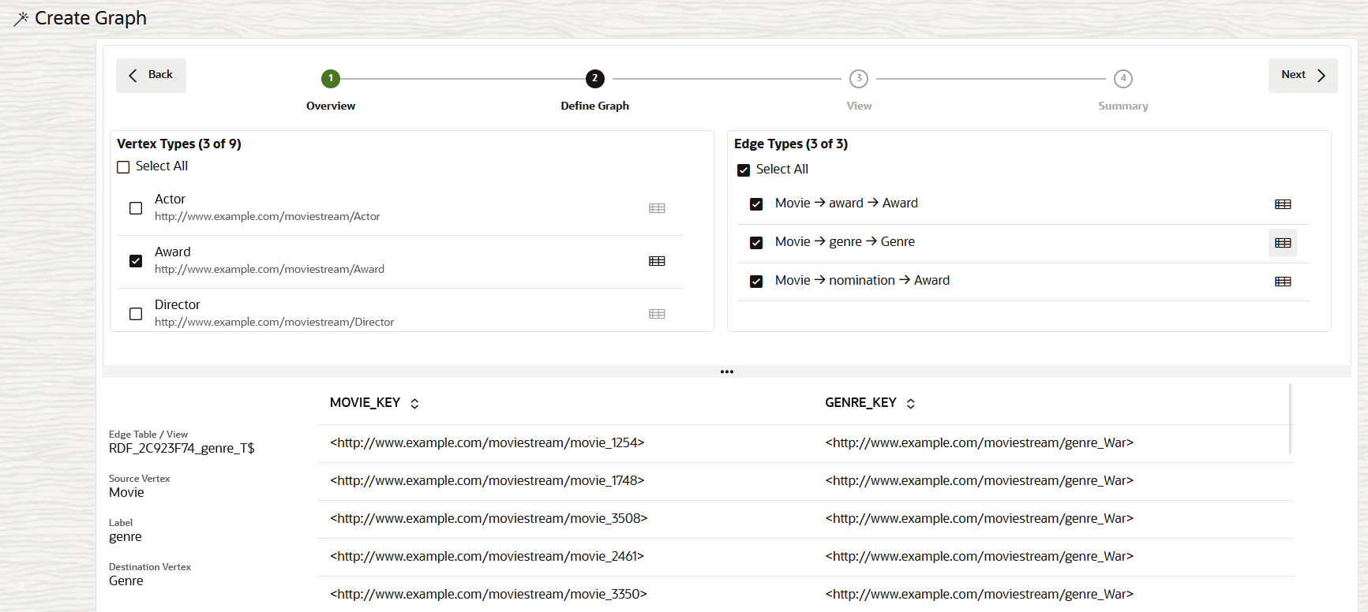Click the Director URL text
Viewport: 1368px width, 612px height.
274,323
